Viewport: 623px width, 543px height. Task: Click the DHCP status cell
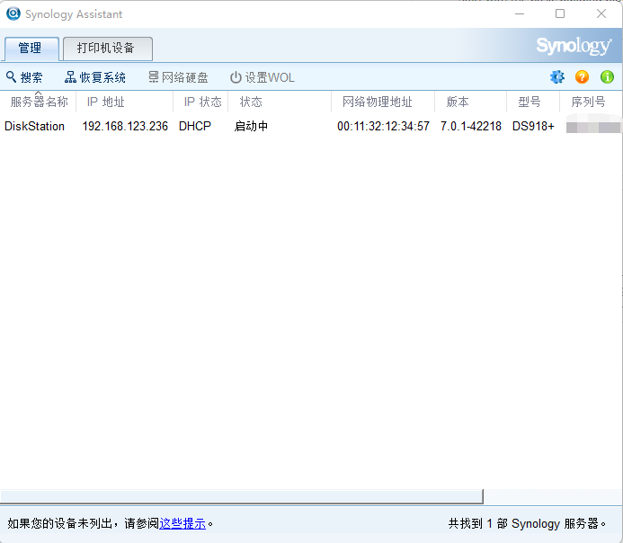pyautogui.click(x=195, y=127)
